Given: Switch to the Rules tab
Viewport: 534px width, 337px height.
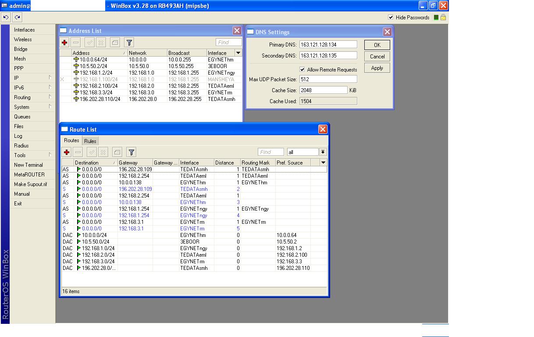Looking at the screenshot, I should (90, 141).
